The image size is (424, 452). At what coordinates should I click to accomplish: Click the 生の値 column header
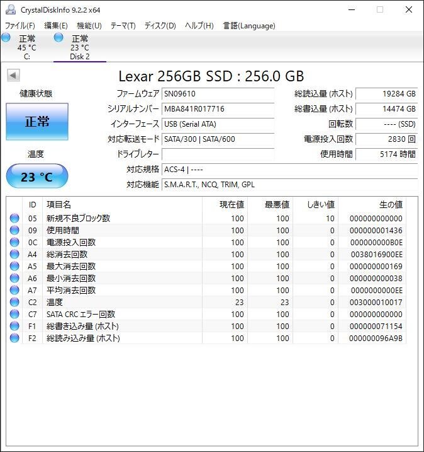(372, 205)
